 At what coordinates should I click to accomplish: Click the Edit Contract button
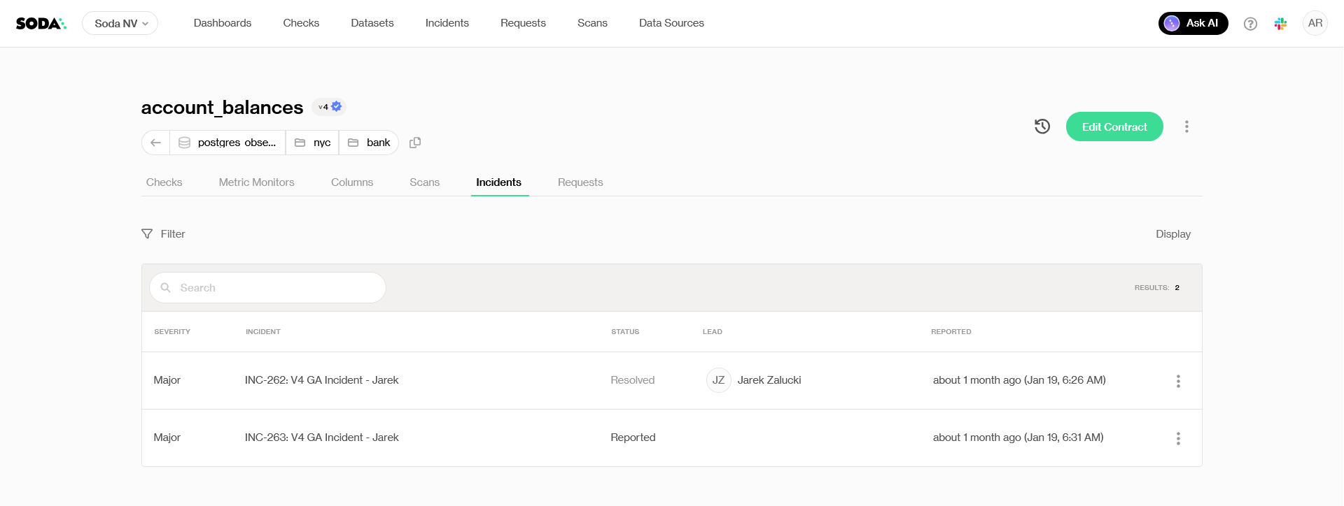[1114, 127]
